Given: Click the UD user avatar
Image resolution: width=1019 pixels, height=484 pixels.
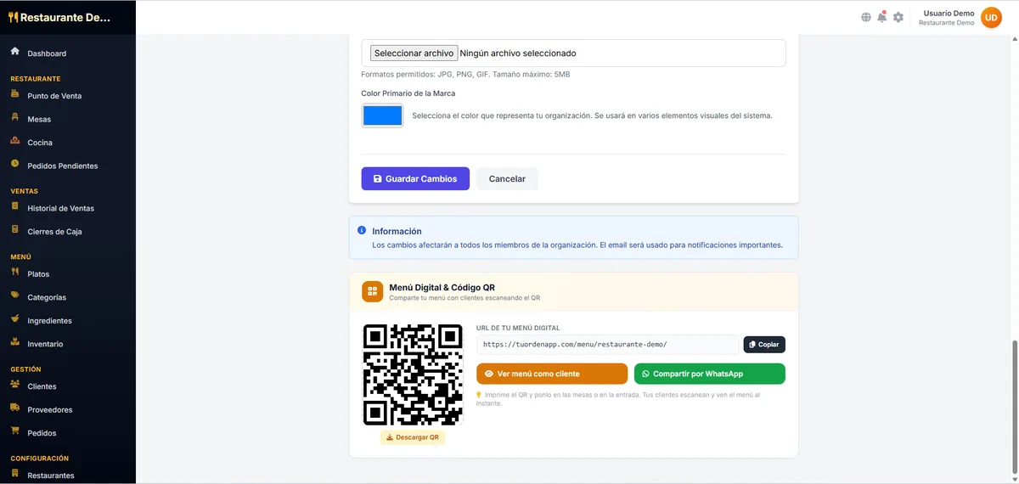Looking at the screenshot, I should click(991, 17).
